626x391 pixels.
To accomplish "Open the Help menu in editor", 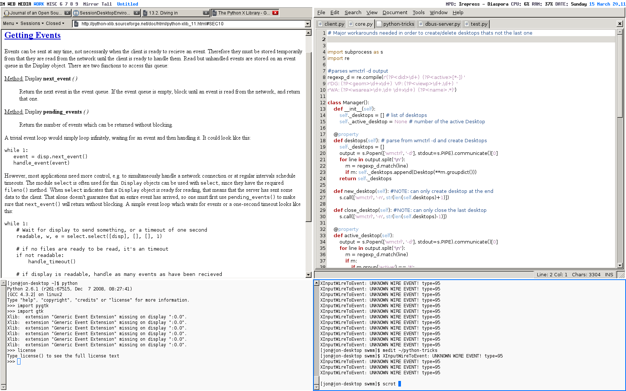I will click(458, 13).
